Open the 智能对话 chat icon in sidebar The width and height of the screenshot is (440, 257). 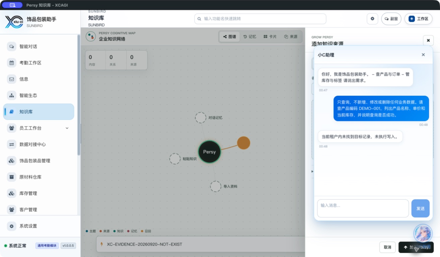click(x=12, y=47)
